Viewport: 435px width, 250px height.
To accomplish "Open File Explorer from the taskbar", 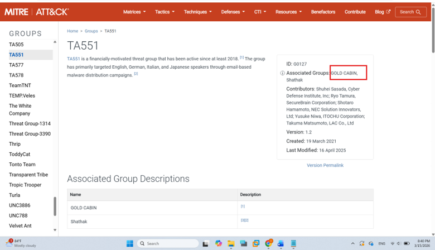I will 231,244.
